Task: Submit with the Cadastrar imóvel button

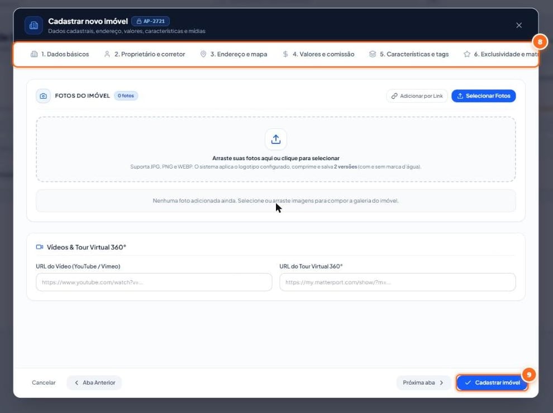Action: coord(492,383)
